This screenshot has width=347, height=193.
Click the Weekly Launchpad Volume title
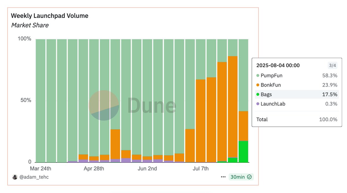pyautogui.click(x=50, y=16)
